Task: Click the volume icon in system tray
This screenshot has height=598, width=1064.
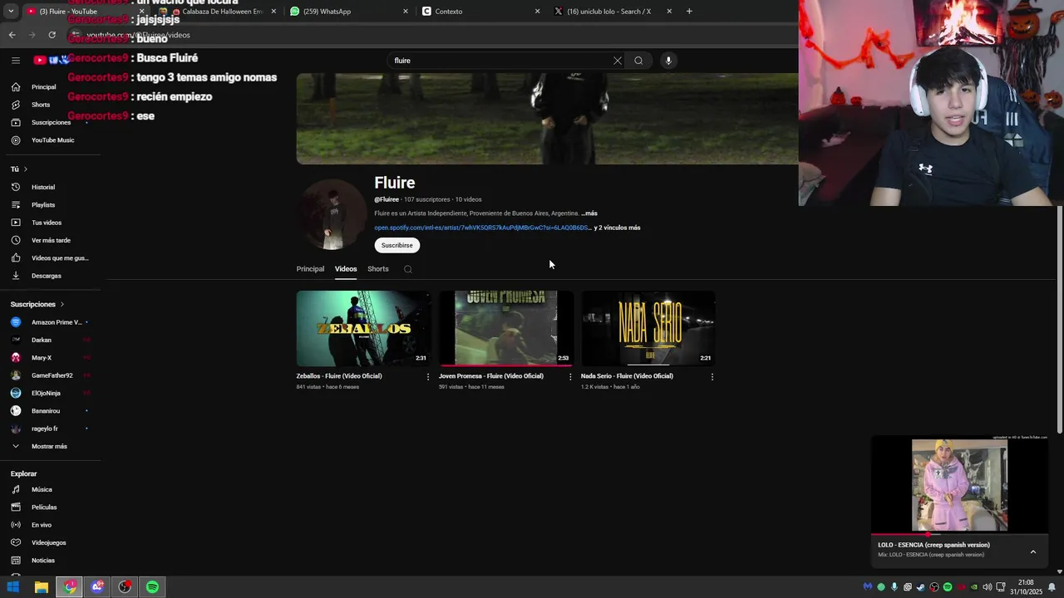Action: tap(987, 587)
